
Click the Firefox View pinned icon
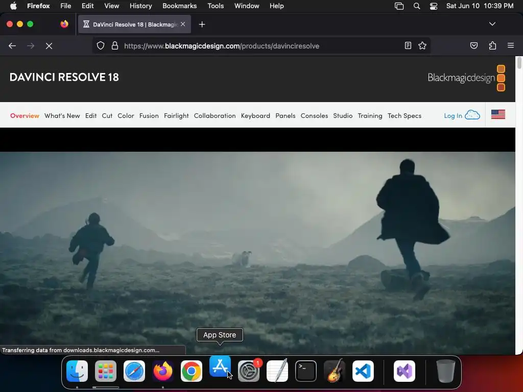pyautogui.click(x=64, y=24)
